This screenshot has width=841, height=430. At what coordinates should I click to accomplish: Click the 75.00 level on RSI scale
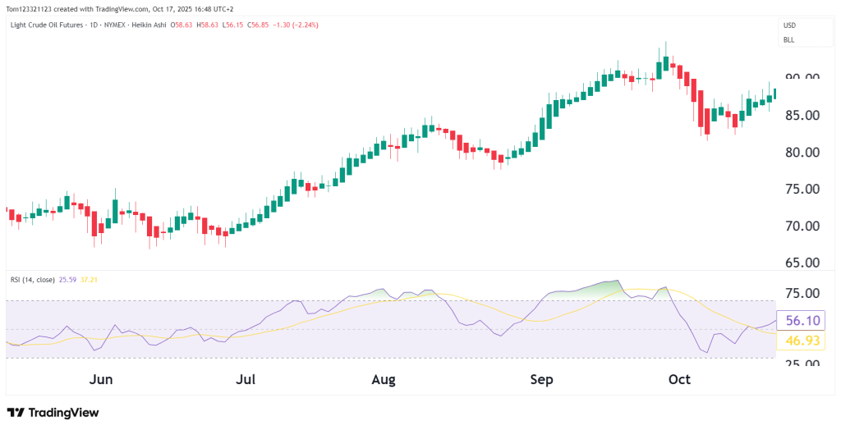pos(802,294)
